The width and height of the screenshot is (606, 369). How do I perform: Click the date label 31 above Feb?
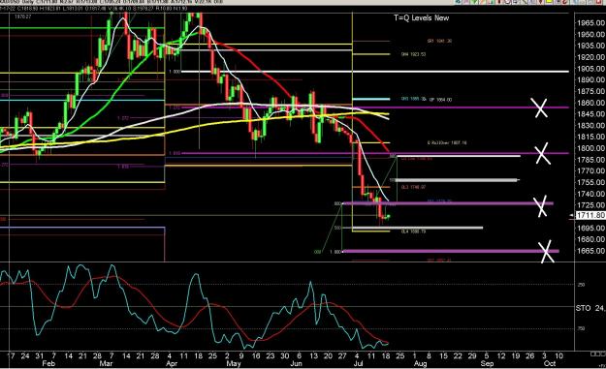coord(40,355)
